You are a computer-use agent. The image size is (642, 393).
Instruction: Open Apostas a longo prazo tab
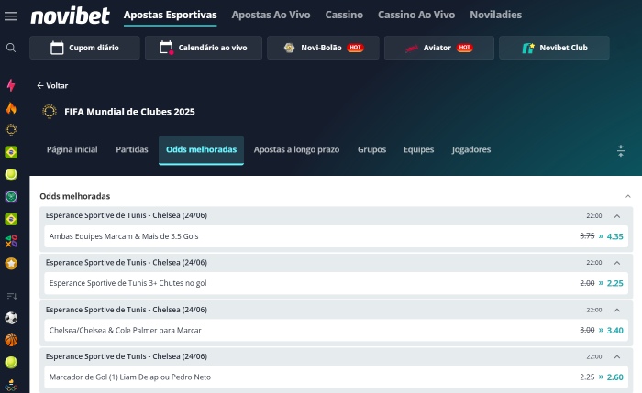296,149
